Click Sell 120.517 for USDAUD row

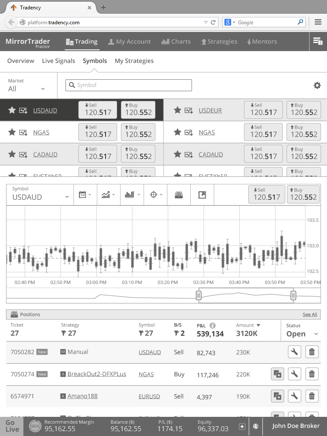98,110
